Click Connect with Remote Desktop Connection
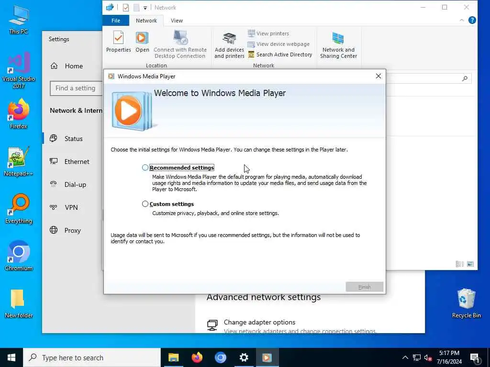This screenshot has width=490, height=367. click(180, 44)
